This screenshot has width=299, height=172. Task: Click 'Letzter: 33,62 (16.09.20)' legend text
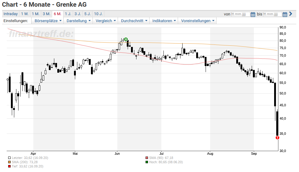coord(30,158)
